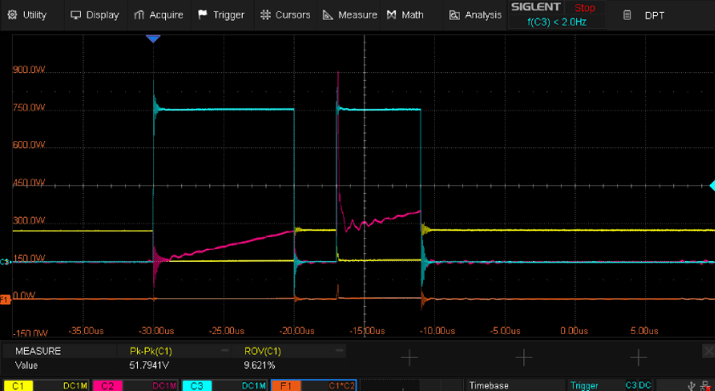Toggle channel C3 cyan box
Image resolution: width=715 pixels, height=391 pixels.
pyautogui.click(x=224, y=385)
